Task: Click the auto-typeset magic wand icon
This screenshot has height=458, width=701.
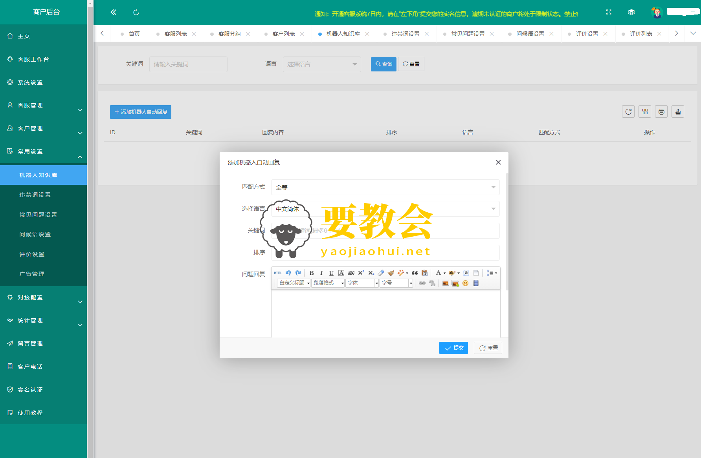Action: [x=401, y=273]
